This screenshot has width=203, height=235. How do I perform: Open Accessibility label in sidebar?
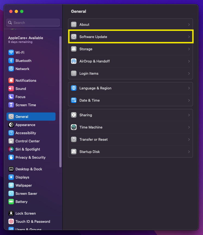(26, 133)
